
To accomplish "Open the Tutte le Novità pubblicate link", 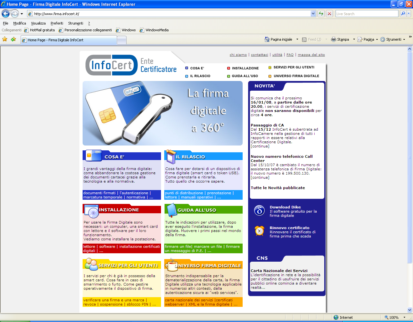I will (278, 188).
